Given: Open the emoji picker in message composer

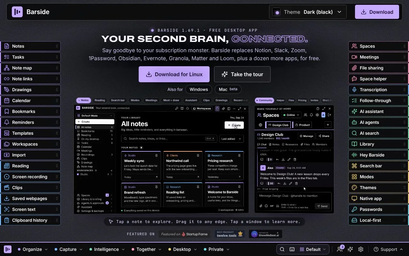Looking at the screenshot, I should [266, 206].
